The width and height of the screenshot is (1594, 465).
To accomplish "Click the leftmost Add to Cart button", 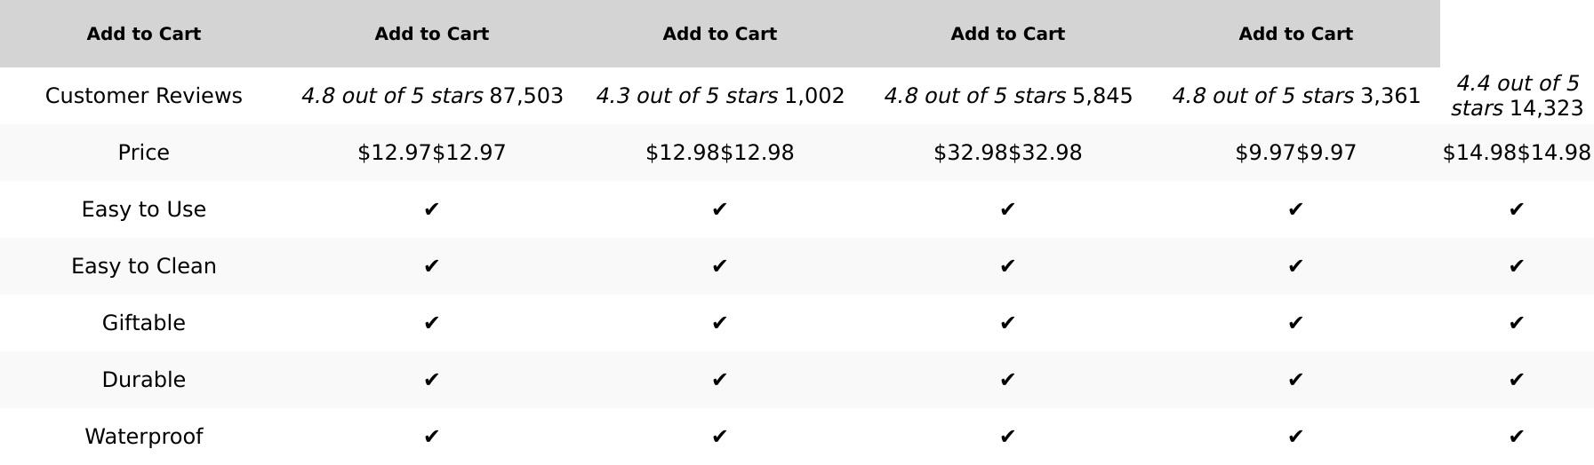I will click(143, 34).
